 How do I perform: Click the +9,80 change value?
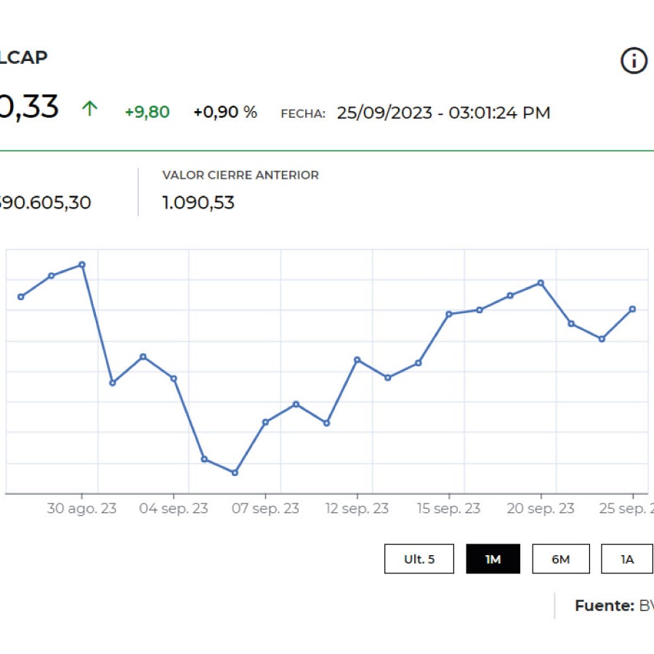(x=148, y=112)
